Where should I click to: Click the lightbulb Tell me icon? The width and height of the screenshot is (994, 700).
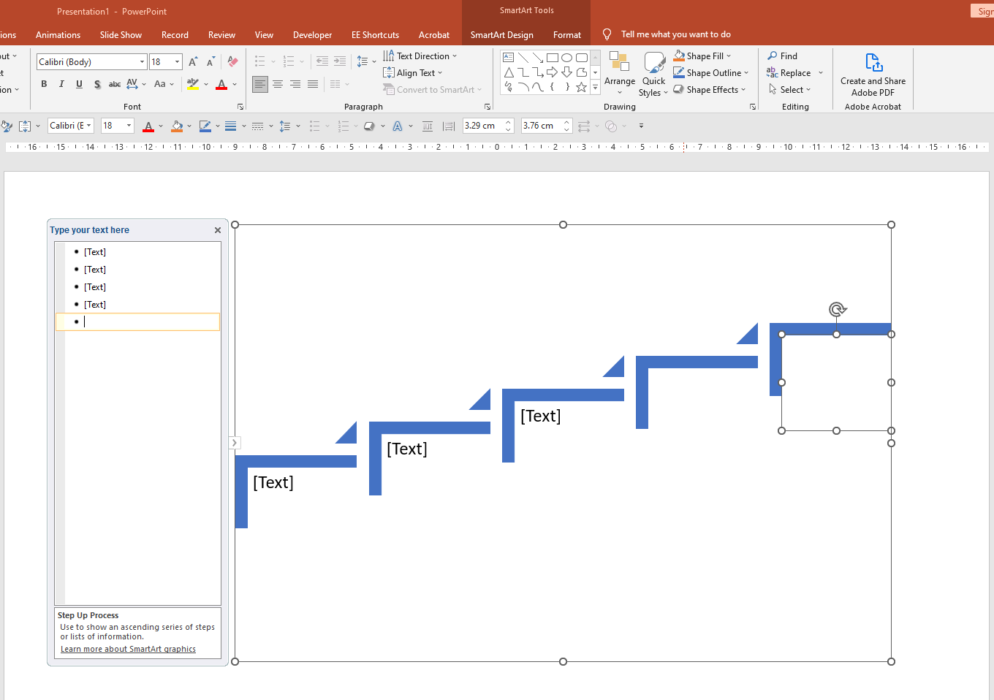coord(607,34)
